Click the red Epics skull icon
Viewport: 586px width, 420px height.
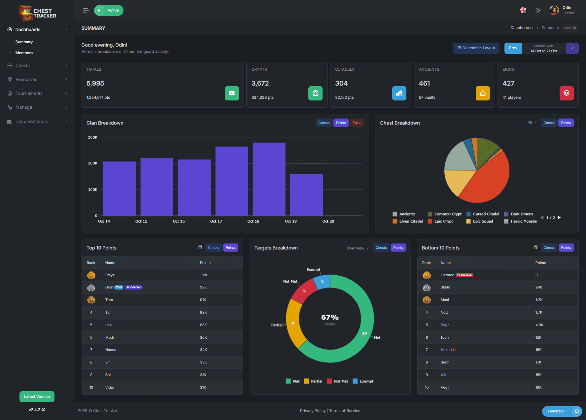[567, 93]
